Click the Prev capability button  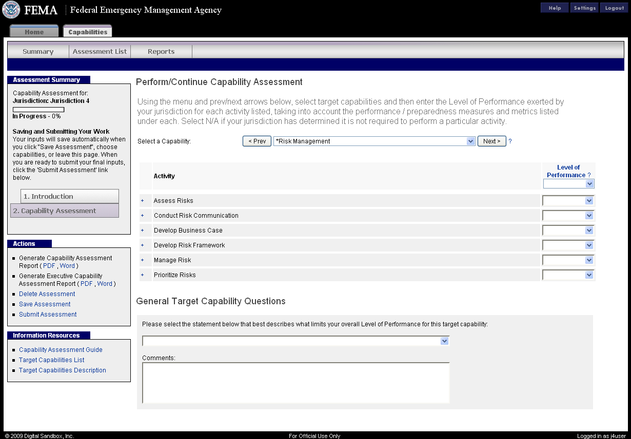257,141
